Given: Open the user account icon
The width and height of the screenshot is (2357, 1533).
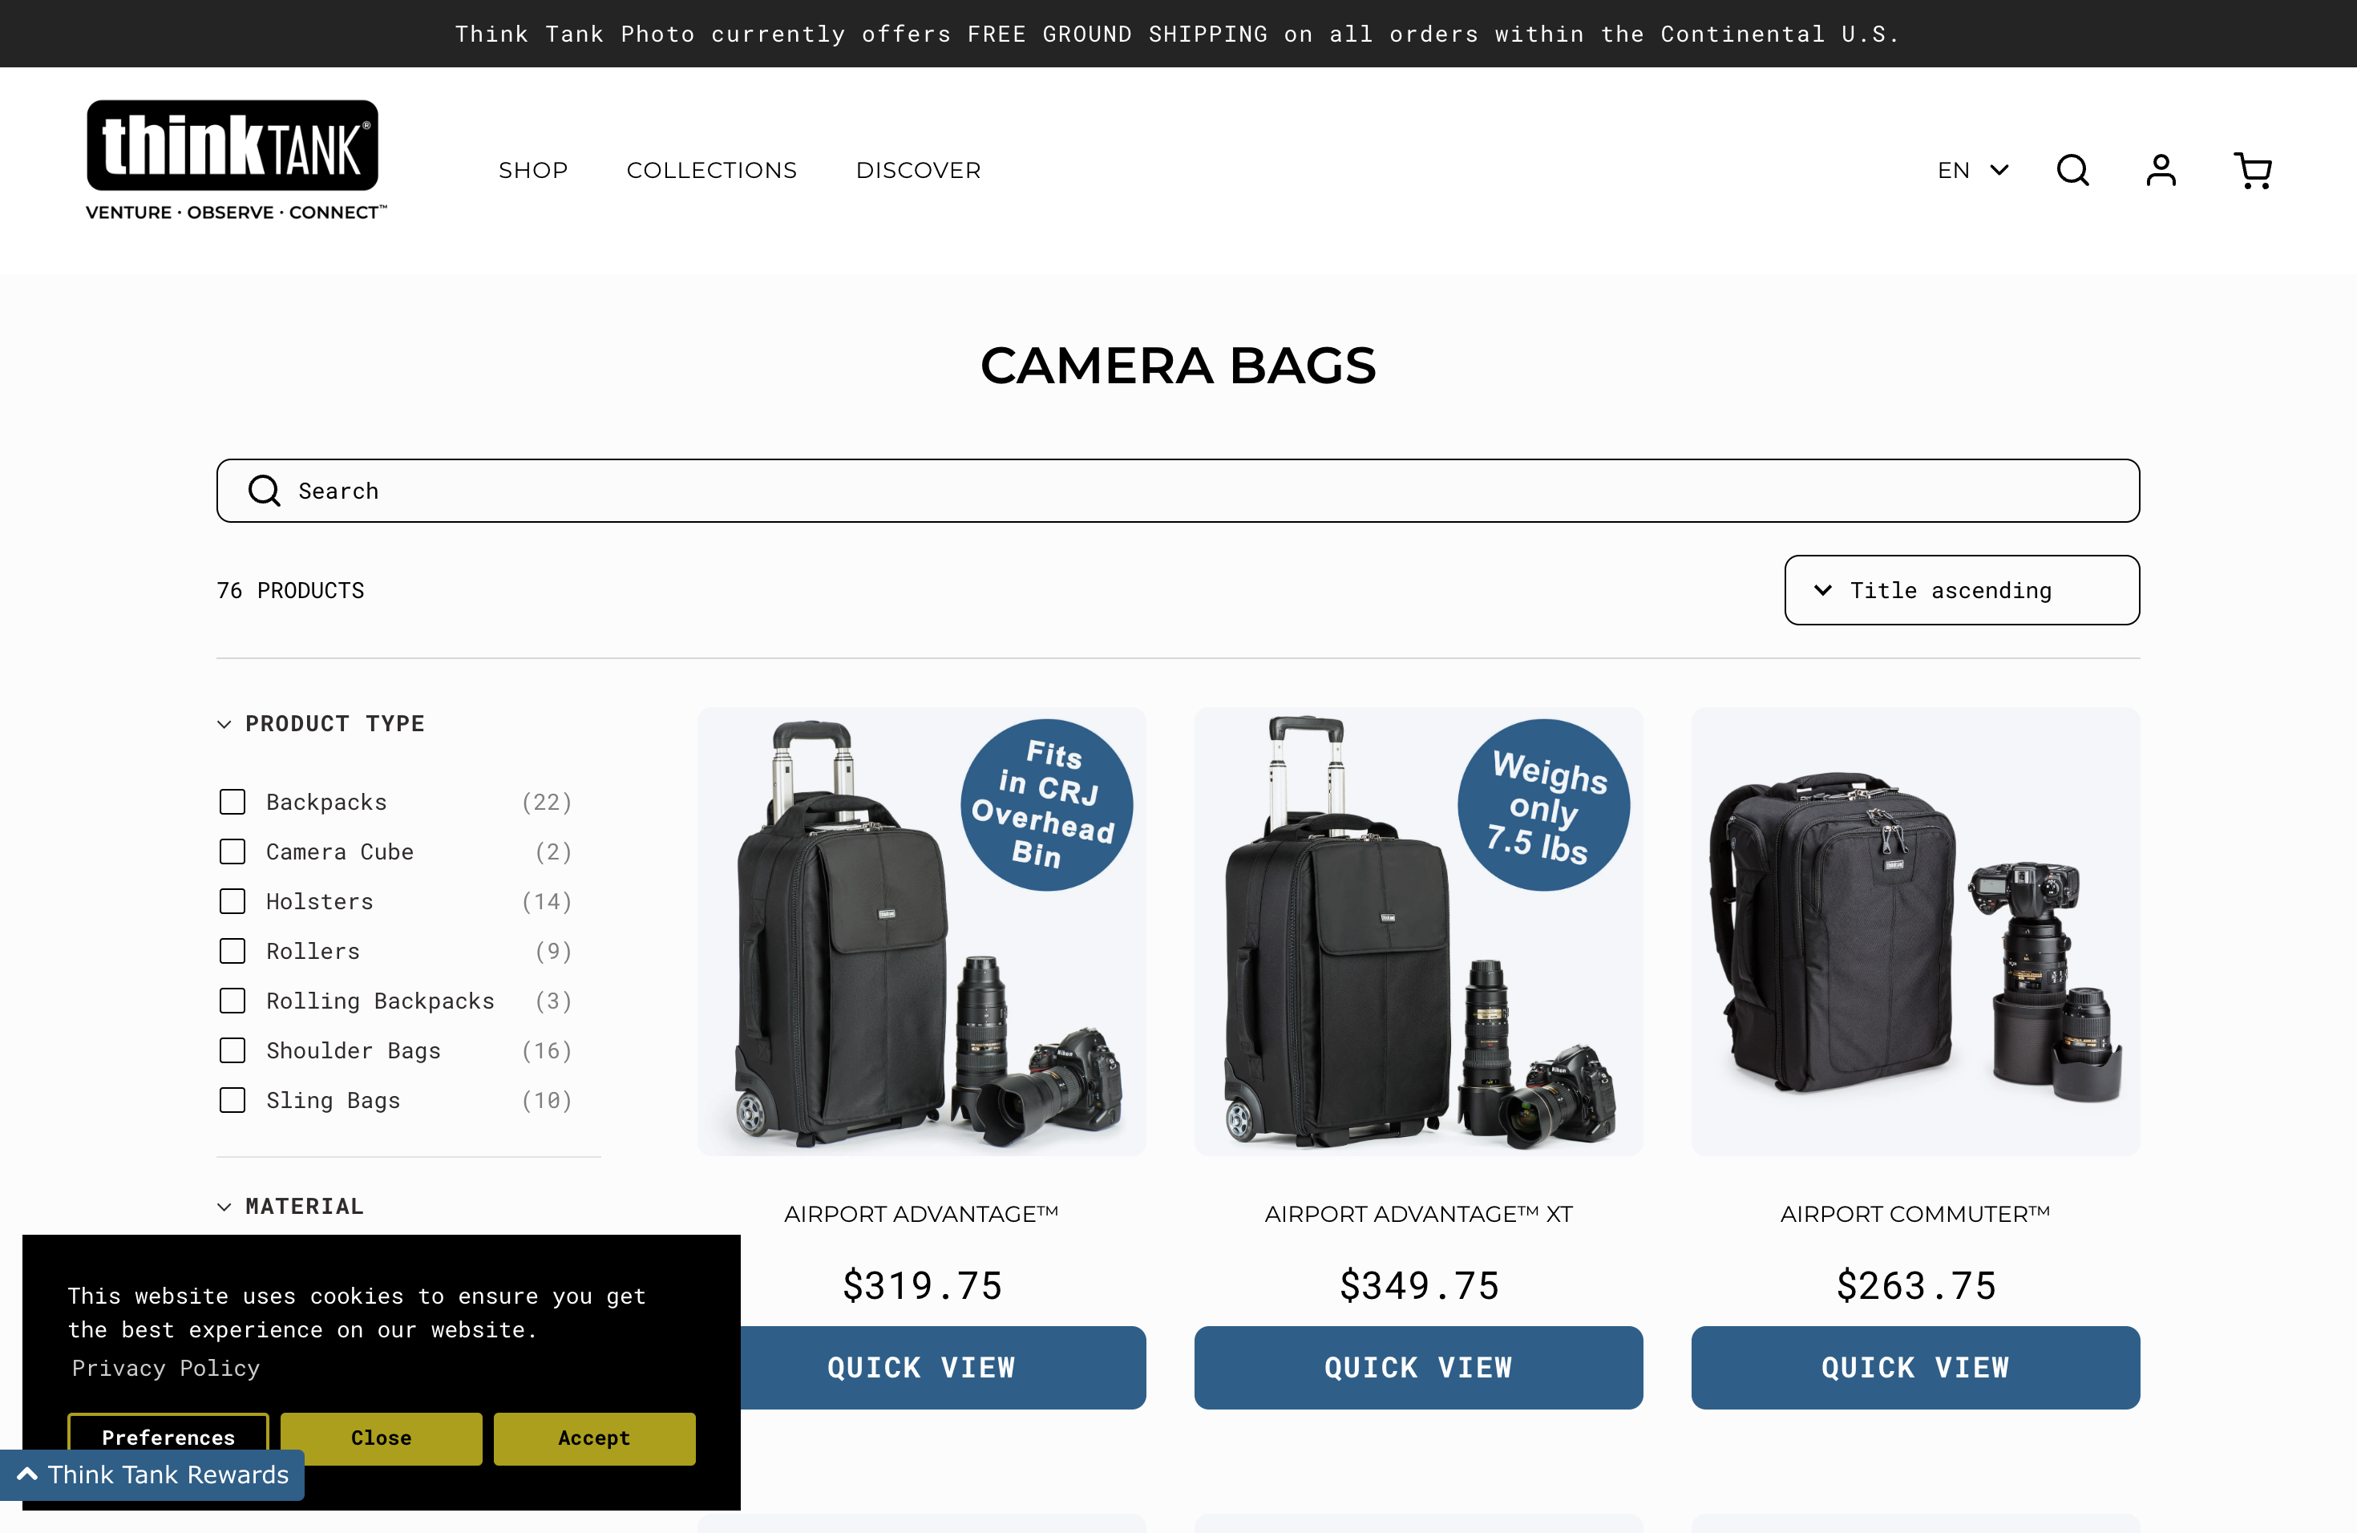Looking at the screenshot, I should 2161,170.
